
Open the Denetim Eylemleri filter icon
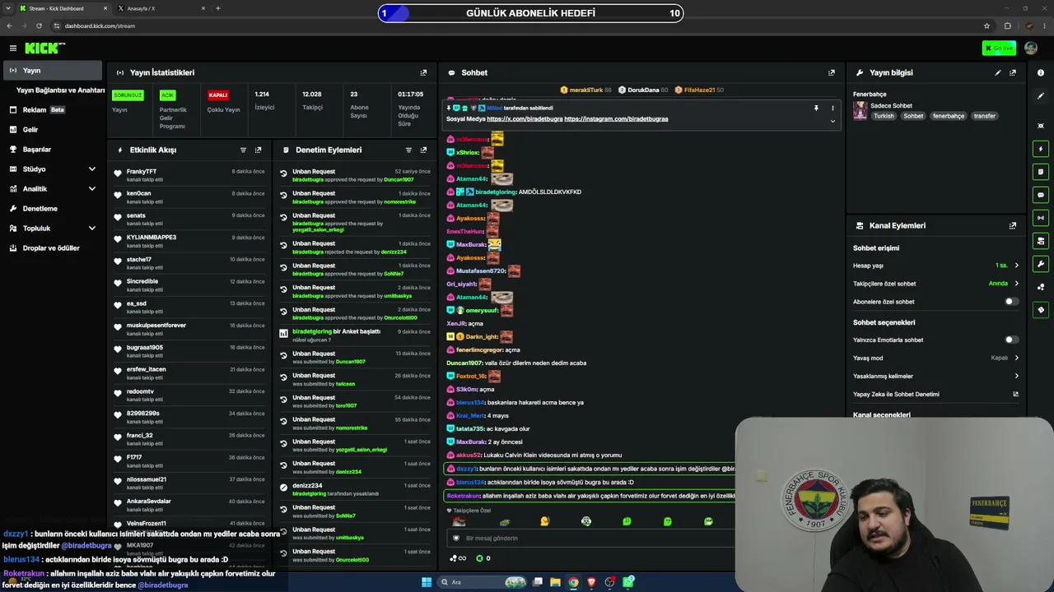(x=408, y=150)
